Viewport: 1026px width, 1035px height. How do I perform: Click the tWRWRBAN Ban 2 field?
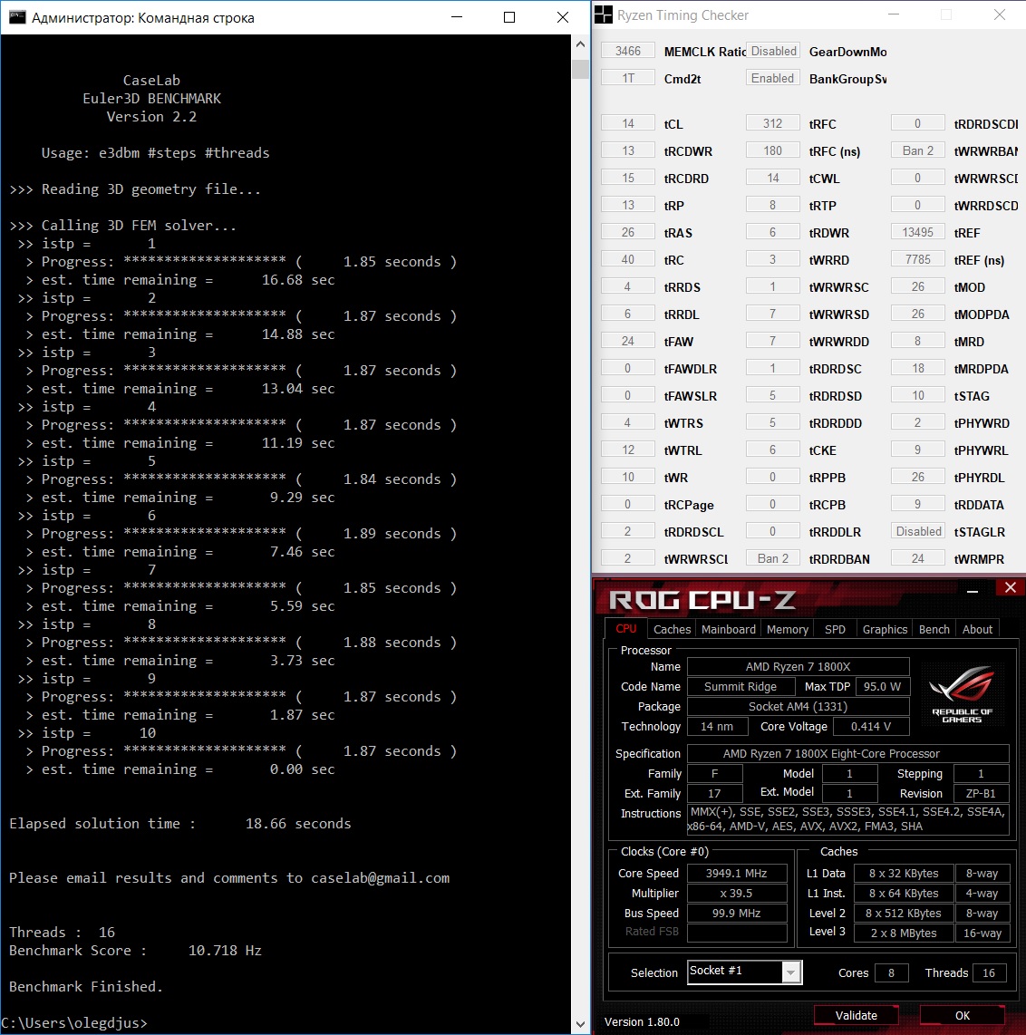pyautogui.click(x=918, y=150)
